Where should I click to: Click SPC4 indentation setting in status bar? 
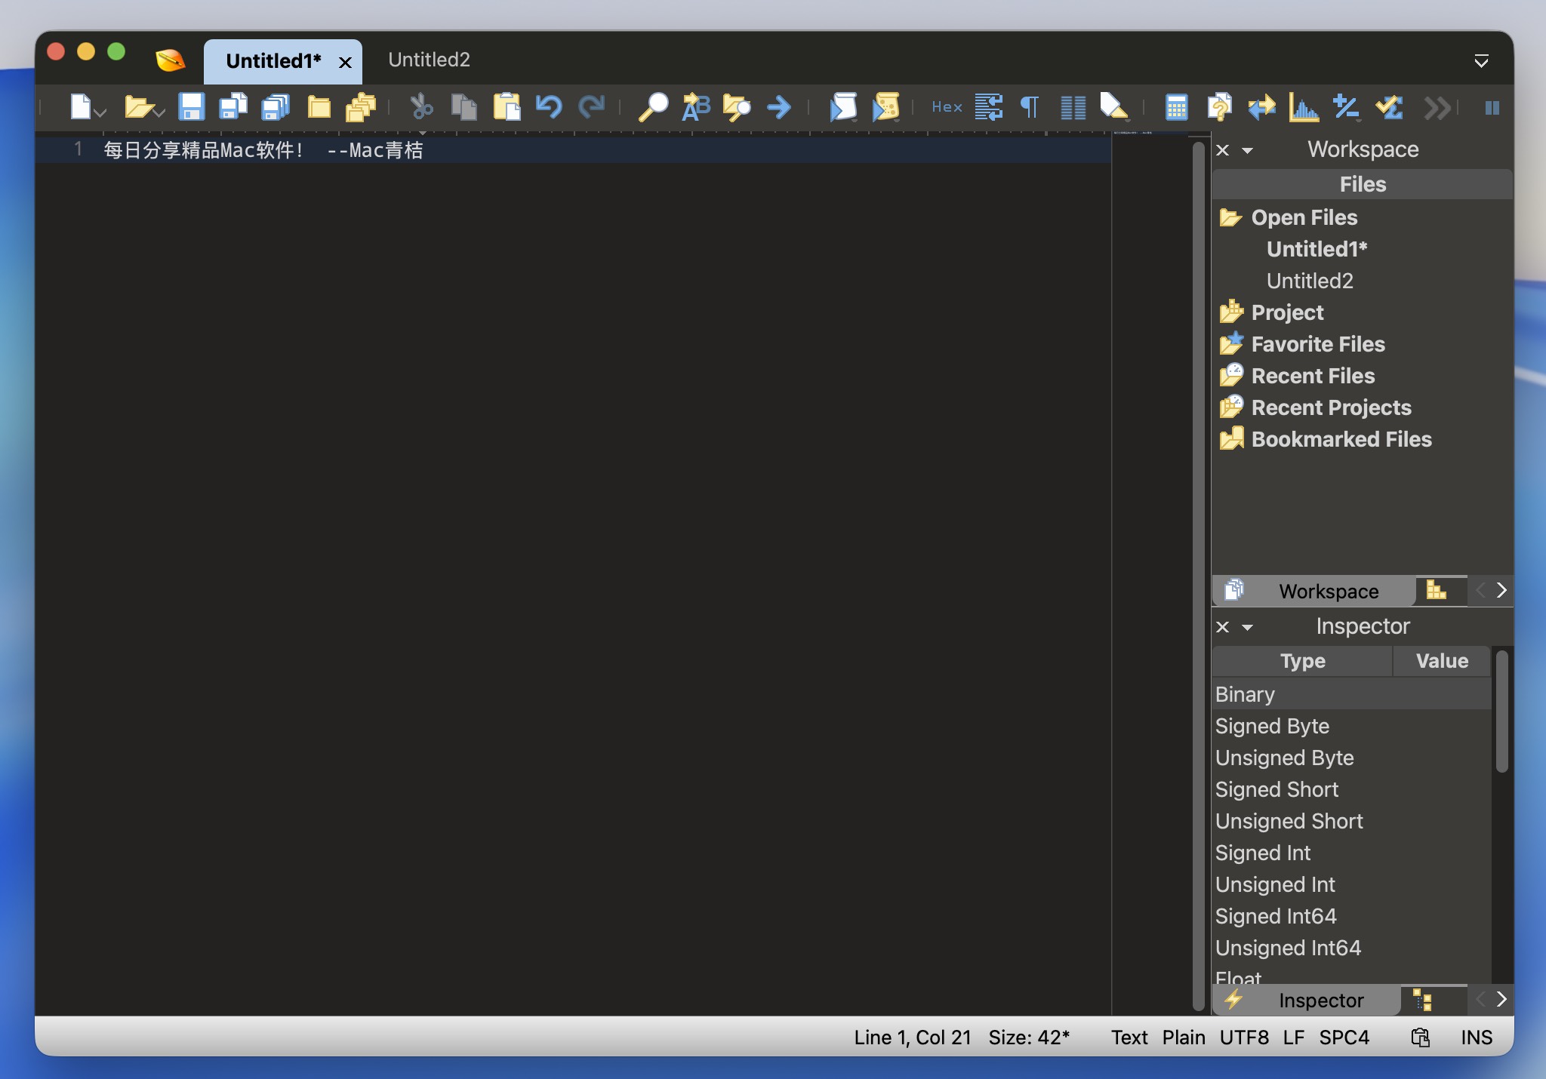click(1344, 1037)
